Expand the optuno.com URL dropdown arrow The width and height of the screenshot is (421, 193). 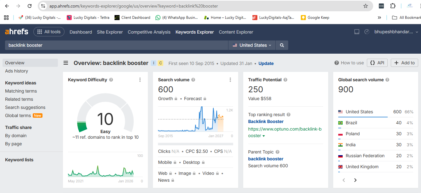[x=264, y=136]
